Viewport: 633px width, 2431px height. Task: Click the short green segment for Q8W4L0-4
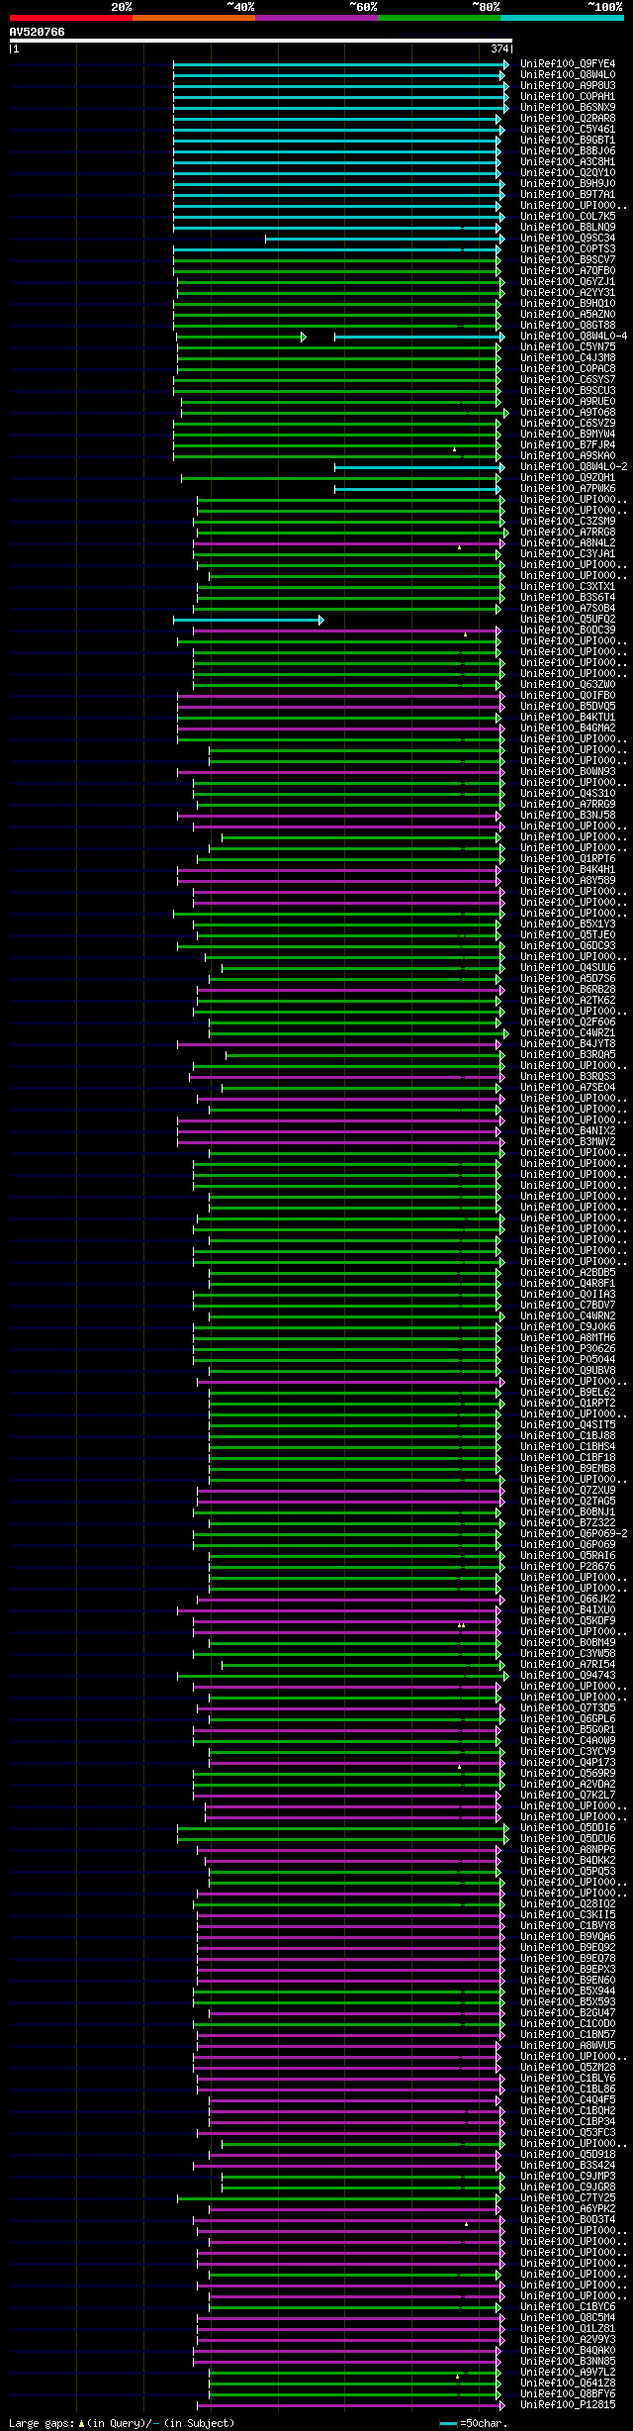[x=240, y=337]
